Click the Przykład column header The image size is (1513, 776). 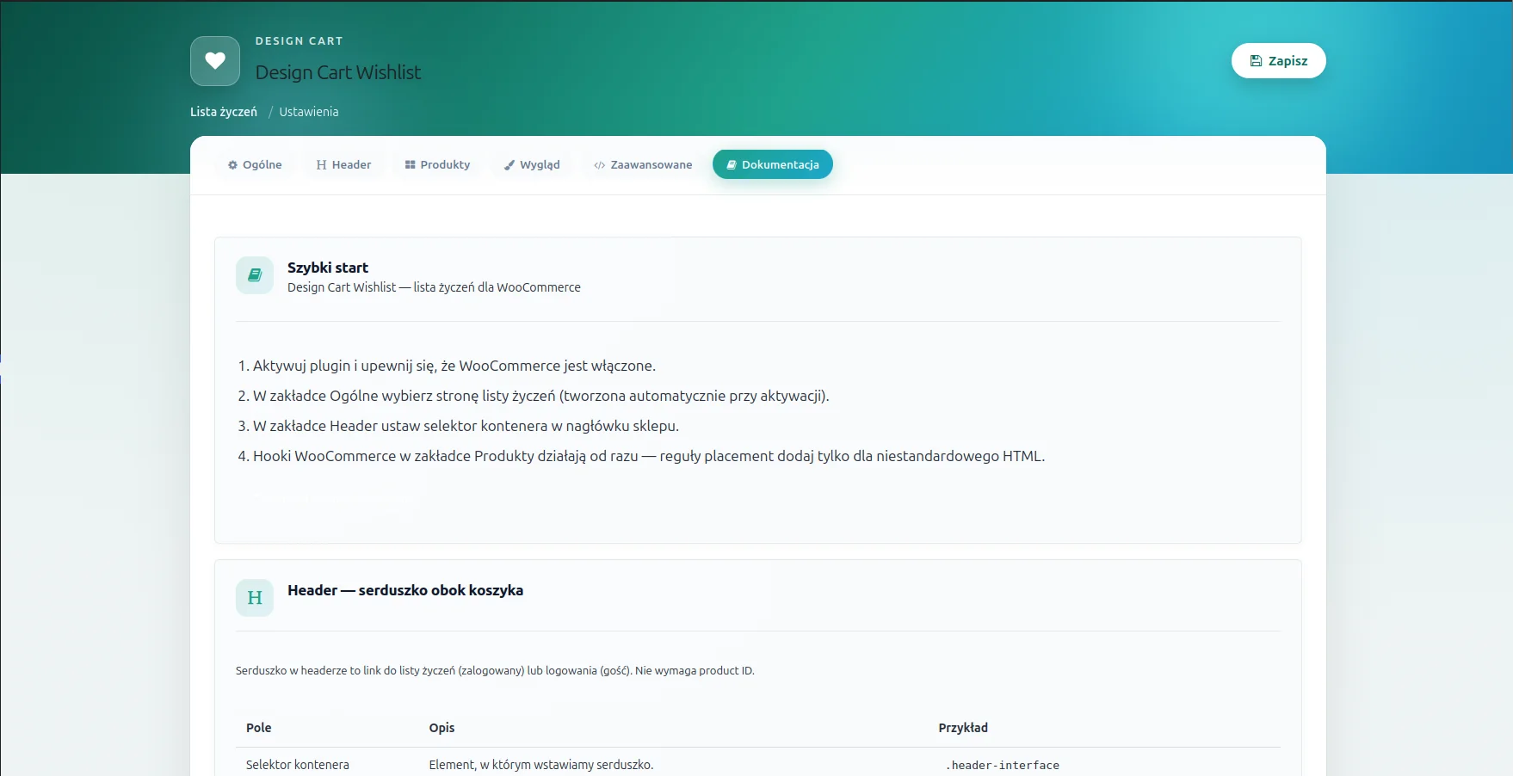pyautogui.click(x=963, y=728)
